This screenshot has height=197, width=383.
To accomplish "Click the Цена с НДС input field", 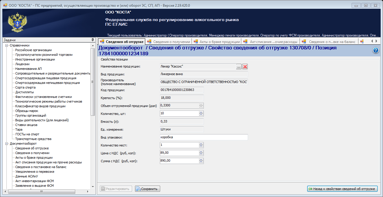I will point(179,153).
